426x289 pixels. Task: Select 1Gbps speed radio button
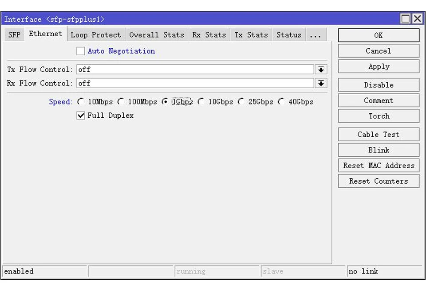point(165,102)
